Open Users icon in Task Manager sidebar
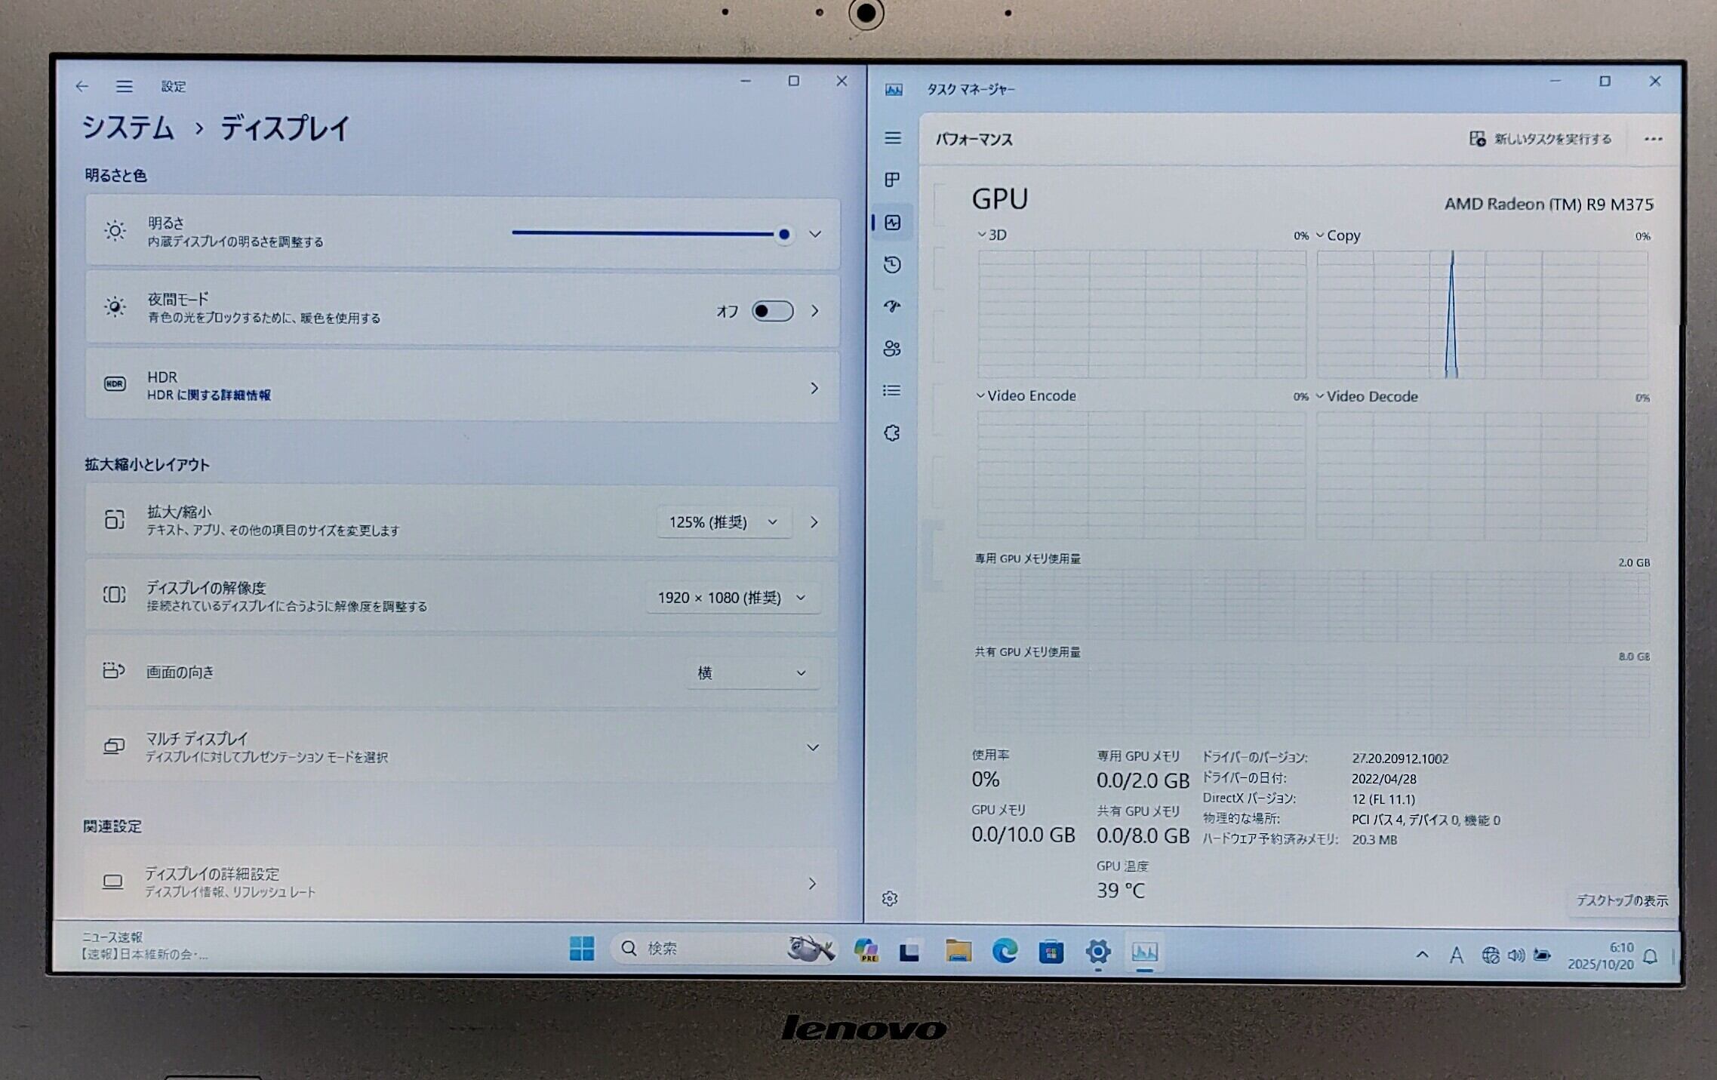Screen dimensions: 1717x1080 (892, 349)
